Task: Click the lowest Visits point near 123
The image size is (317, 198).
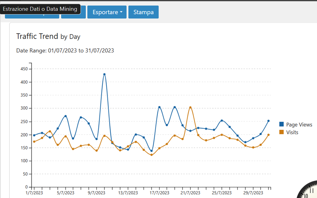Action: tap(151, 155)
